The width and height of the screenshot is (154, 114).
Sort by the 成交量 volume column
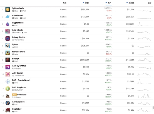pyautogui.click(x=130, y=3)
